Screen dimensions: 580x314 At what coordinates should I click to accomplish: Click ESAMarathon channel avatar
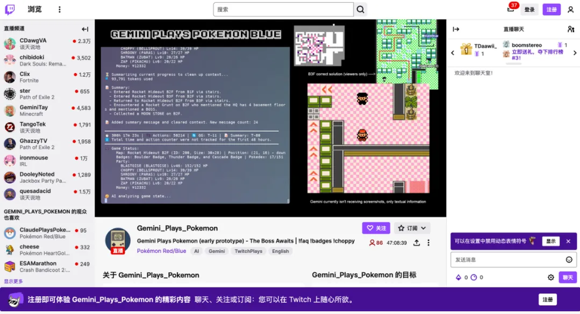10,266
